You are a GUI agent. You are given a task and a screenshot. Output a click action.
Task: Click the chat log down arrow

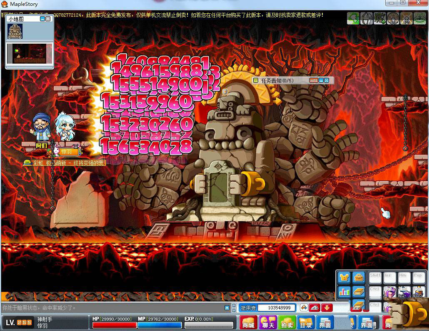point(234,310)
